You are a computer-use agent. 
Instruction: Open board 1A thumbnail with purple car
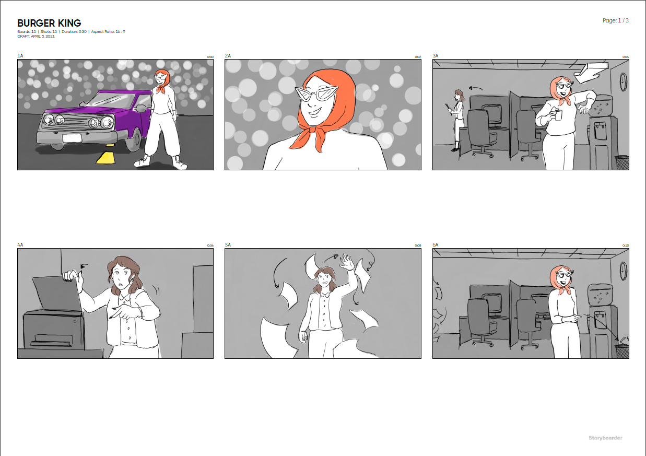coord(115,114)
